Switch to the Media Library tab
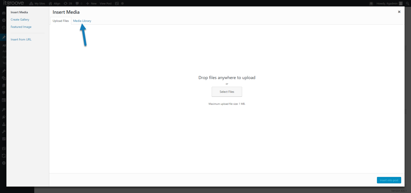Screen dimensions: 411x193 point(82,21)
